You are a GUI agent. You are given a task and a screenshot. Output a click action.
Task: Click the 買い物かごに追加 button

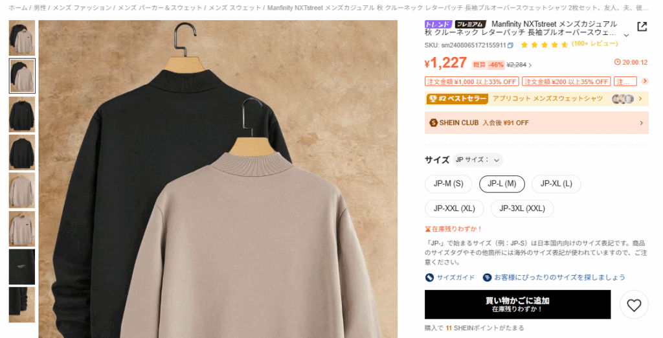pyautogui.click(x=517, y=304)
